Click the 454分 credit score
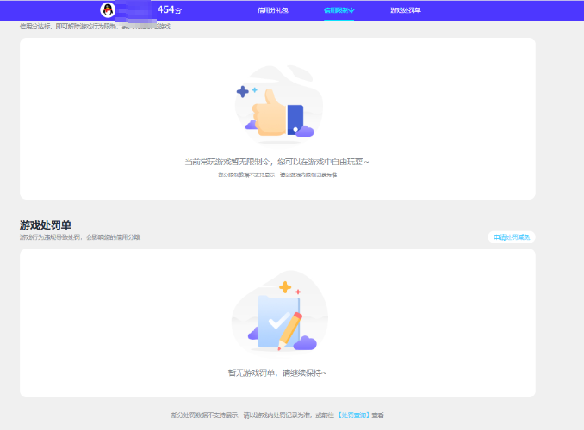The height and width of the screenshot is (430, 584). (x=170, y=10)
